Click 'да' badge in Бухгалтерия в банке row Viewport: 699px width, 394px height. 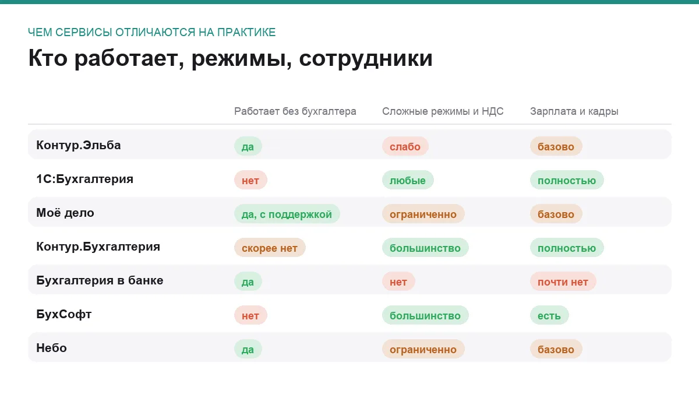[248, 282]
